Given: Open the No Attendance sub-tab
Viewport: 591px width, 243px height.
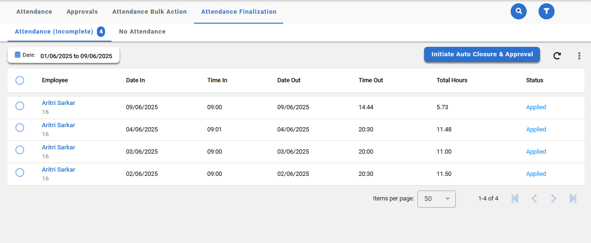Looking at the screenshot, I should pos(142,32).
